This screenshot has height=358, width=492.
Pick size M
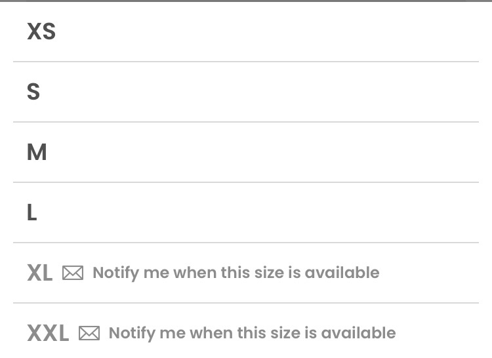click(x=37, y=152)
